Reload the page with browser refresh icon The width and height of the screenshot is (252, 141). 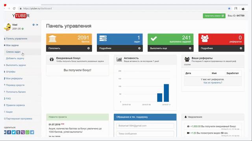tap(14, 9)
